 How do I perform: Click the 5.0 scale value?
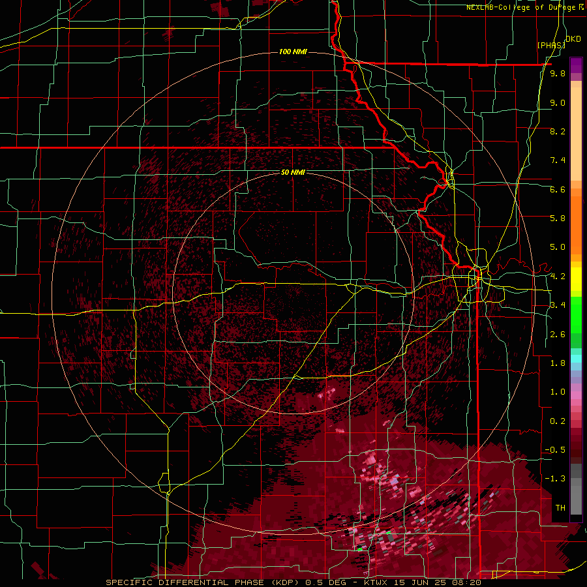point(558,247)
